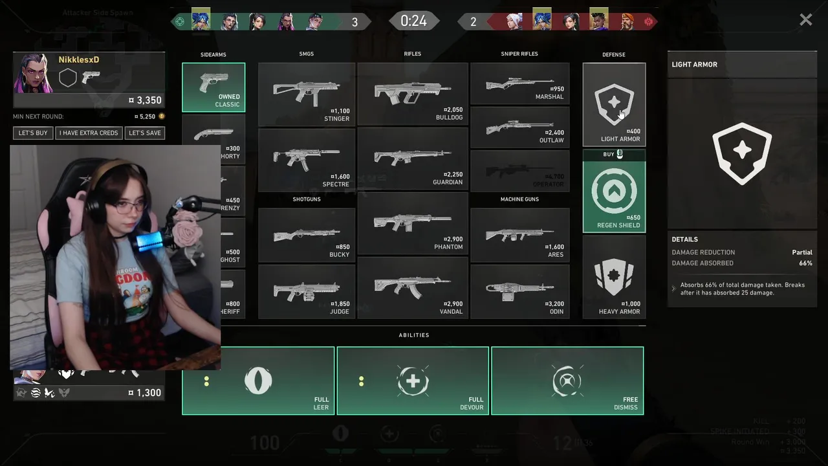The height and width of the screenshot is (466, 828).
Task: Buy the Vandal rifle
Action: tap(413, 287)
